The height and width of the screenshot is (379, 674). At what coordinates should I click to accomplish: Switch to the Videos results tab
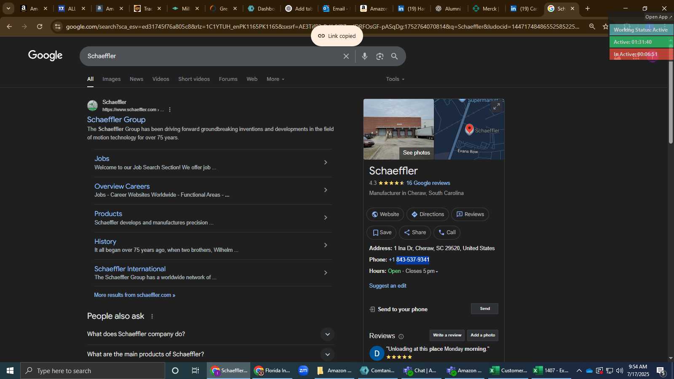click(160, 79)
